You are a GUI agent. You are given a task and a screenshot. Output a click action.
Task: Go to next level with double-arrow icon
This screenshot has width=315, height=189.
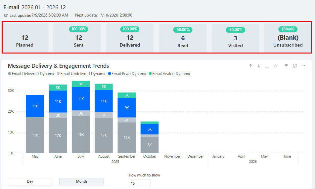267,66
